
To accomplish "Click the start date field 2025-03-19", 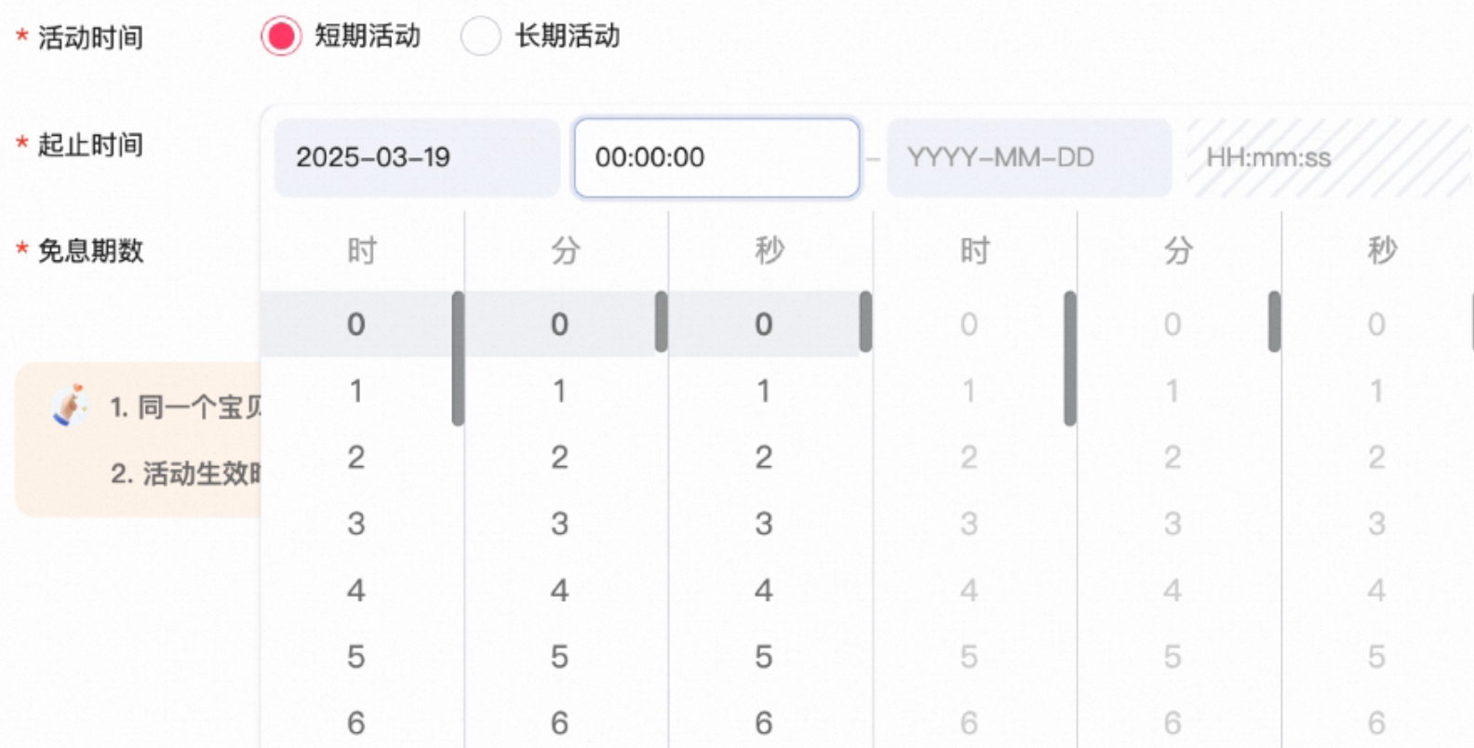I will coord(417,157).
